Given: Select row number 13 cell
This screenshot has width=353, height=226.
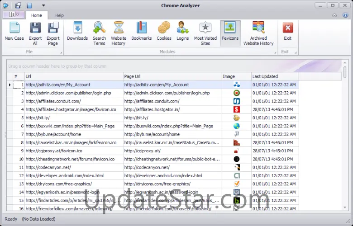Looking at the screenshot, I should click(x=19, y=184).
